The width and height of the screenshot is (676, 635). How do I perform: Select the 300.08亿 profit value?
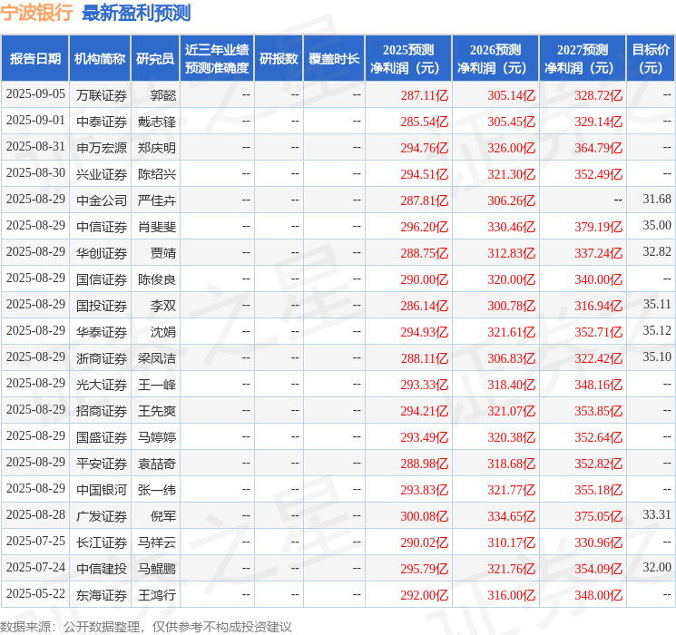[x=425, y=516]
